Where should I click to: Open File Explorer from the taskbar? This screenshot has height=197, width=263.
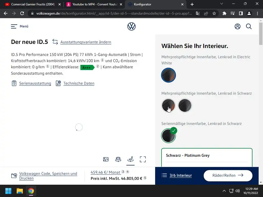(x=20, y=191)
